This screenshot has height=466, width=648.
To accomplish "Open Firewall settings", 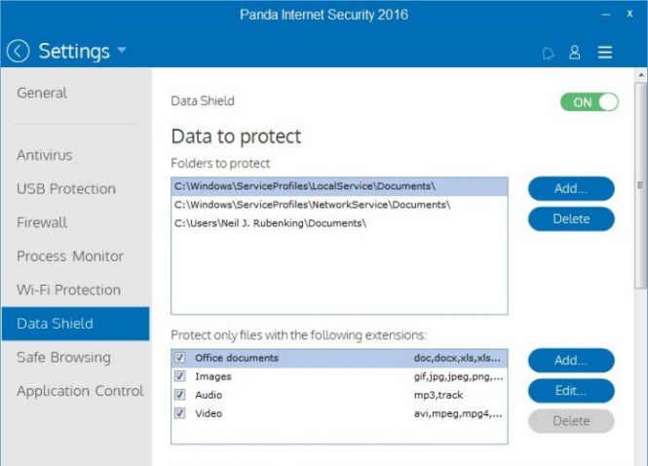I will point(42,222).
